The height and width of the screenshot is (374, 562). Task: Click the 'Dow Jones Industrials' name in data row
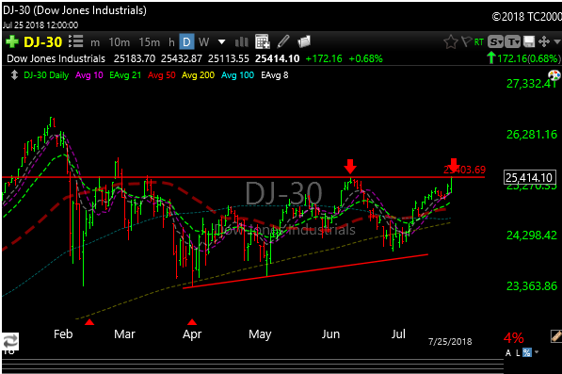coord(56,58)
